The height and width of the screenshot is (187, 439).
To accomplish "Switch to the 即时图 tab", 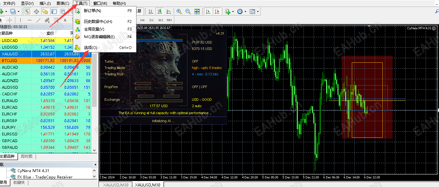I will pos(27,156).
